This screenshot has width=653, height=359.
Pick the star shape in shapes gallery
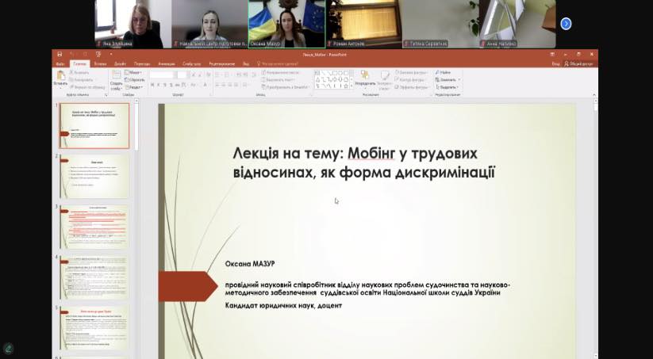click(346, 86)
